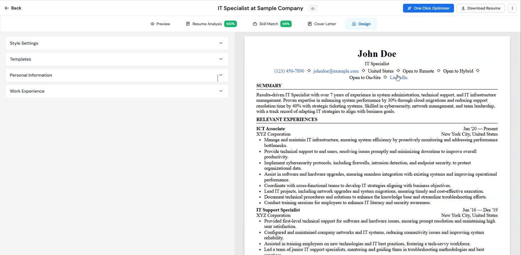Viewport: 521px width, 255px height.
Task: Click the cloud save status icon
Action: tap(312, 8)
